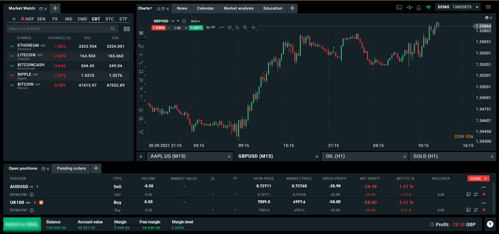This screenshot has height=234, width=499.
Task: Open the UK100 row three-dot options
Action: pyautogui.click(x=484, y=203)
